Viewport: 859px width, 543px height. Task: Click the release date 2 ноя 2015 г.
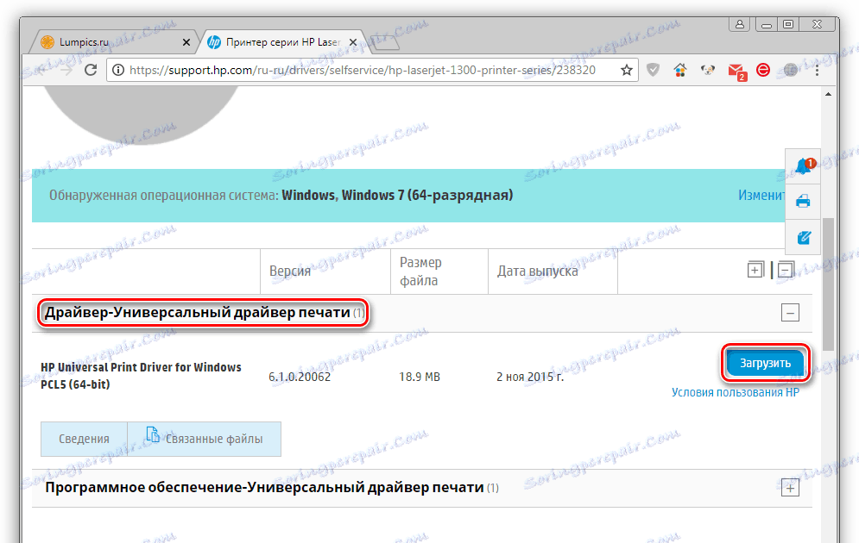[530, 377]
